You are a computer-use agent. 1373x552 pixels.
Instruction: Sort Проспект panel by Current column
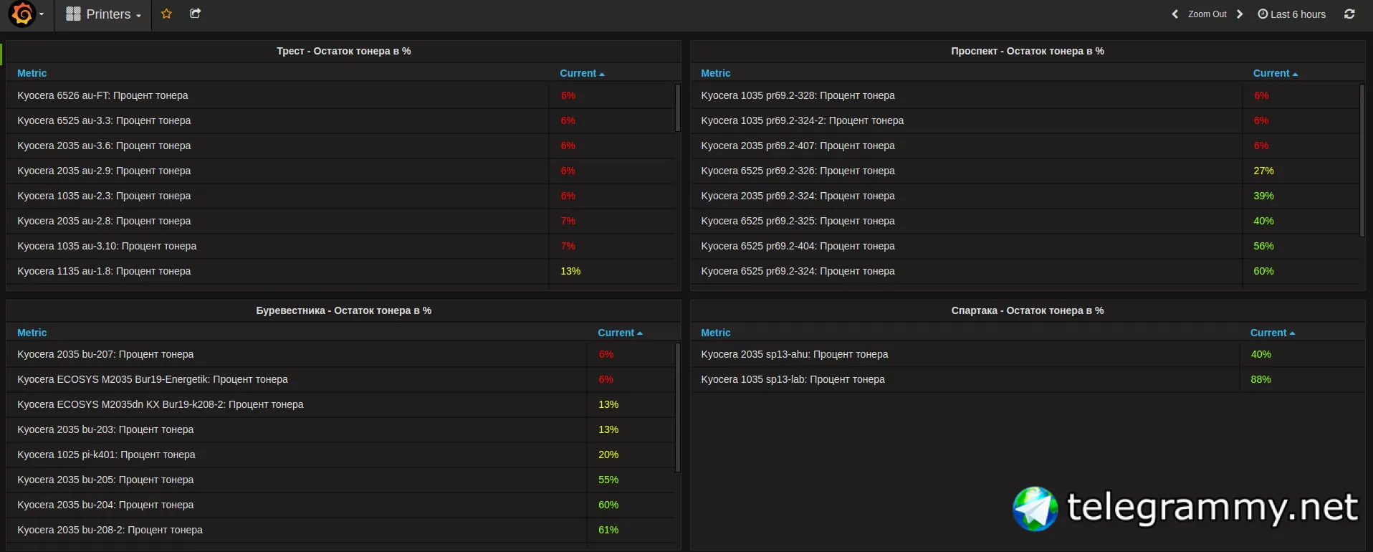pos(1274,73)
